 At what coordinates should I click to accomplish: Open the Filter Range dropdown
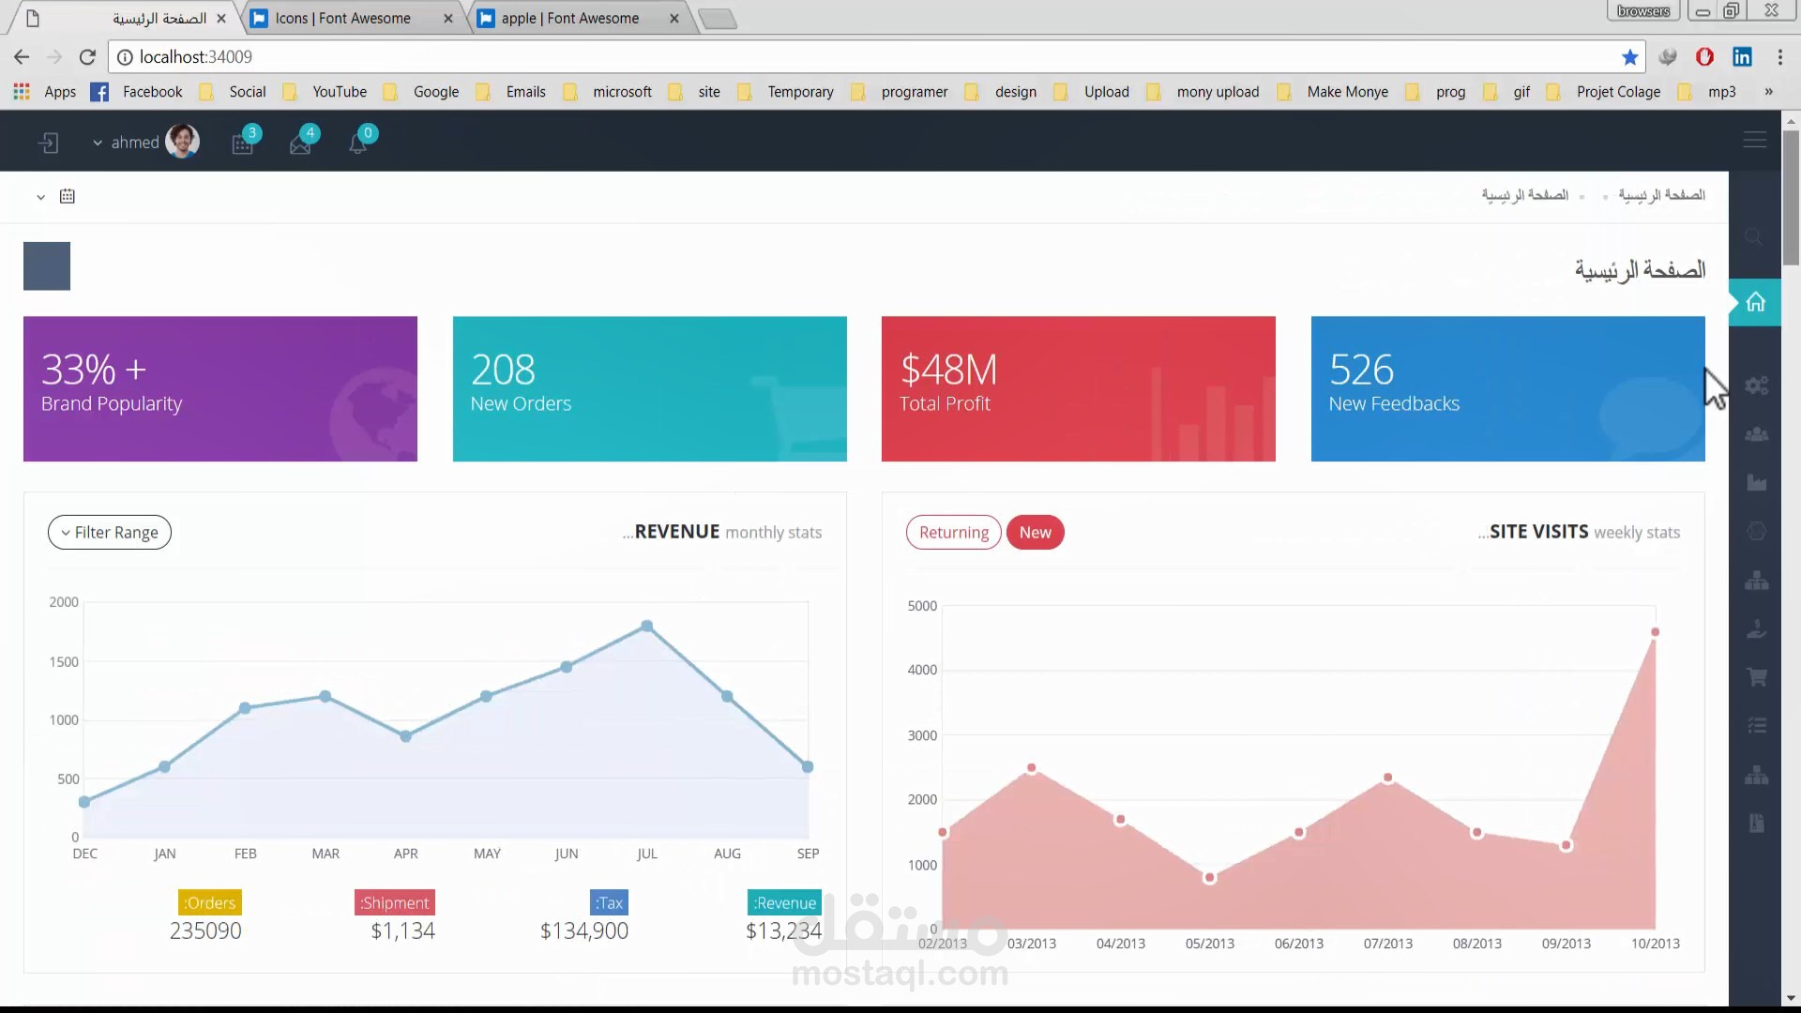coord(110,533)
